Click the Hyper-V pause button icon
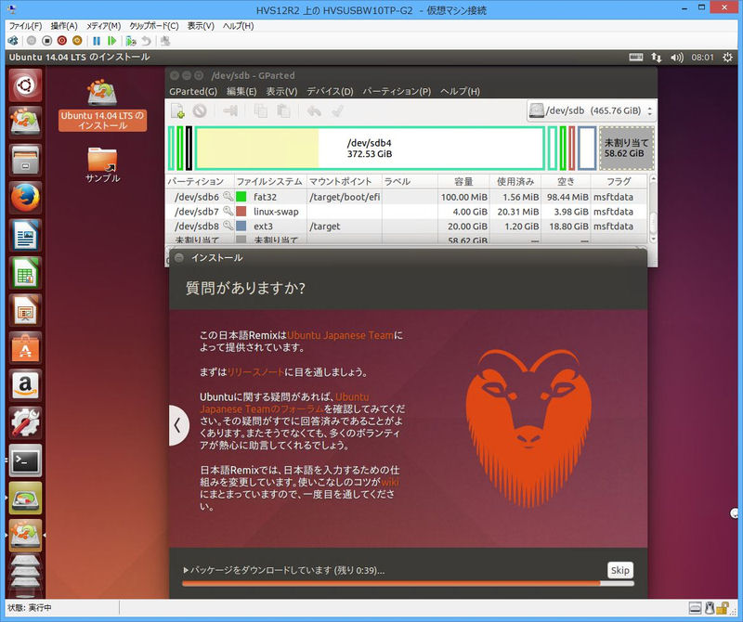This screenshot has height=622, width=743. pos(97,41)
